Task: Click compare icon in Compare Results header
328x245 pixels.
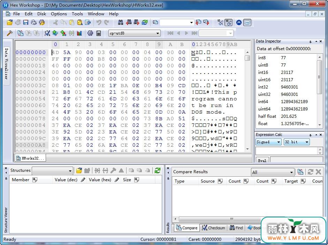Action: [300, 172]
